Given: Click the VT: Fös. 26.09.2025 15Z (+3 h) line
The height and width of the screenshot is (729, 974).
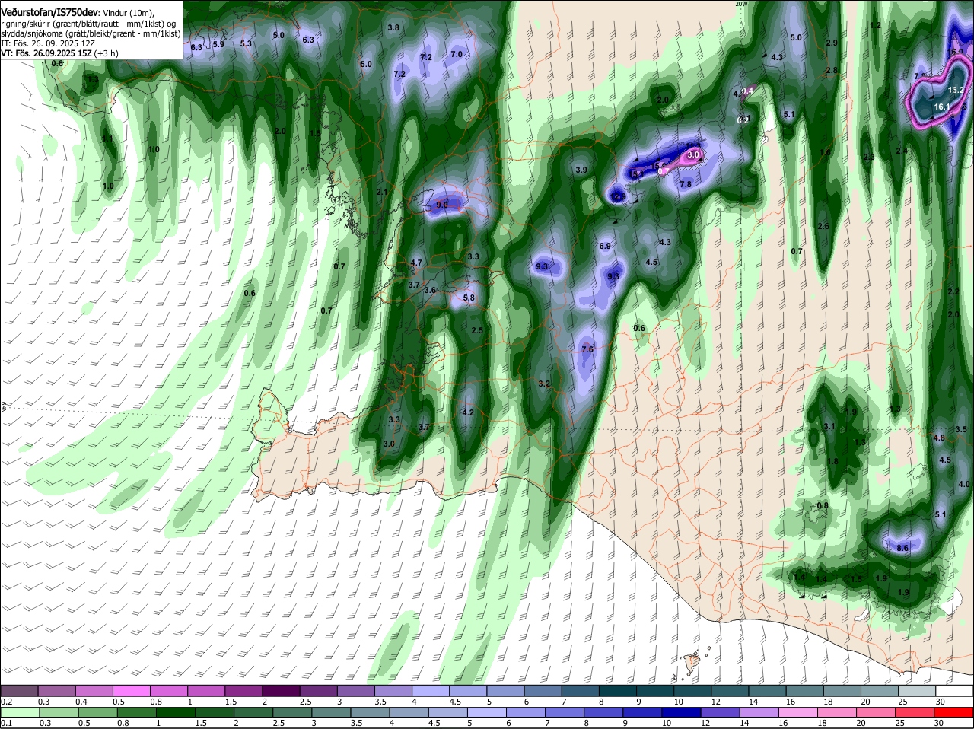Looking at the screenshot, I should tap(59, 53).
